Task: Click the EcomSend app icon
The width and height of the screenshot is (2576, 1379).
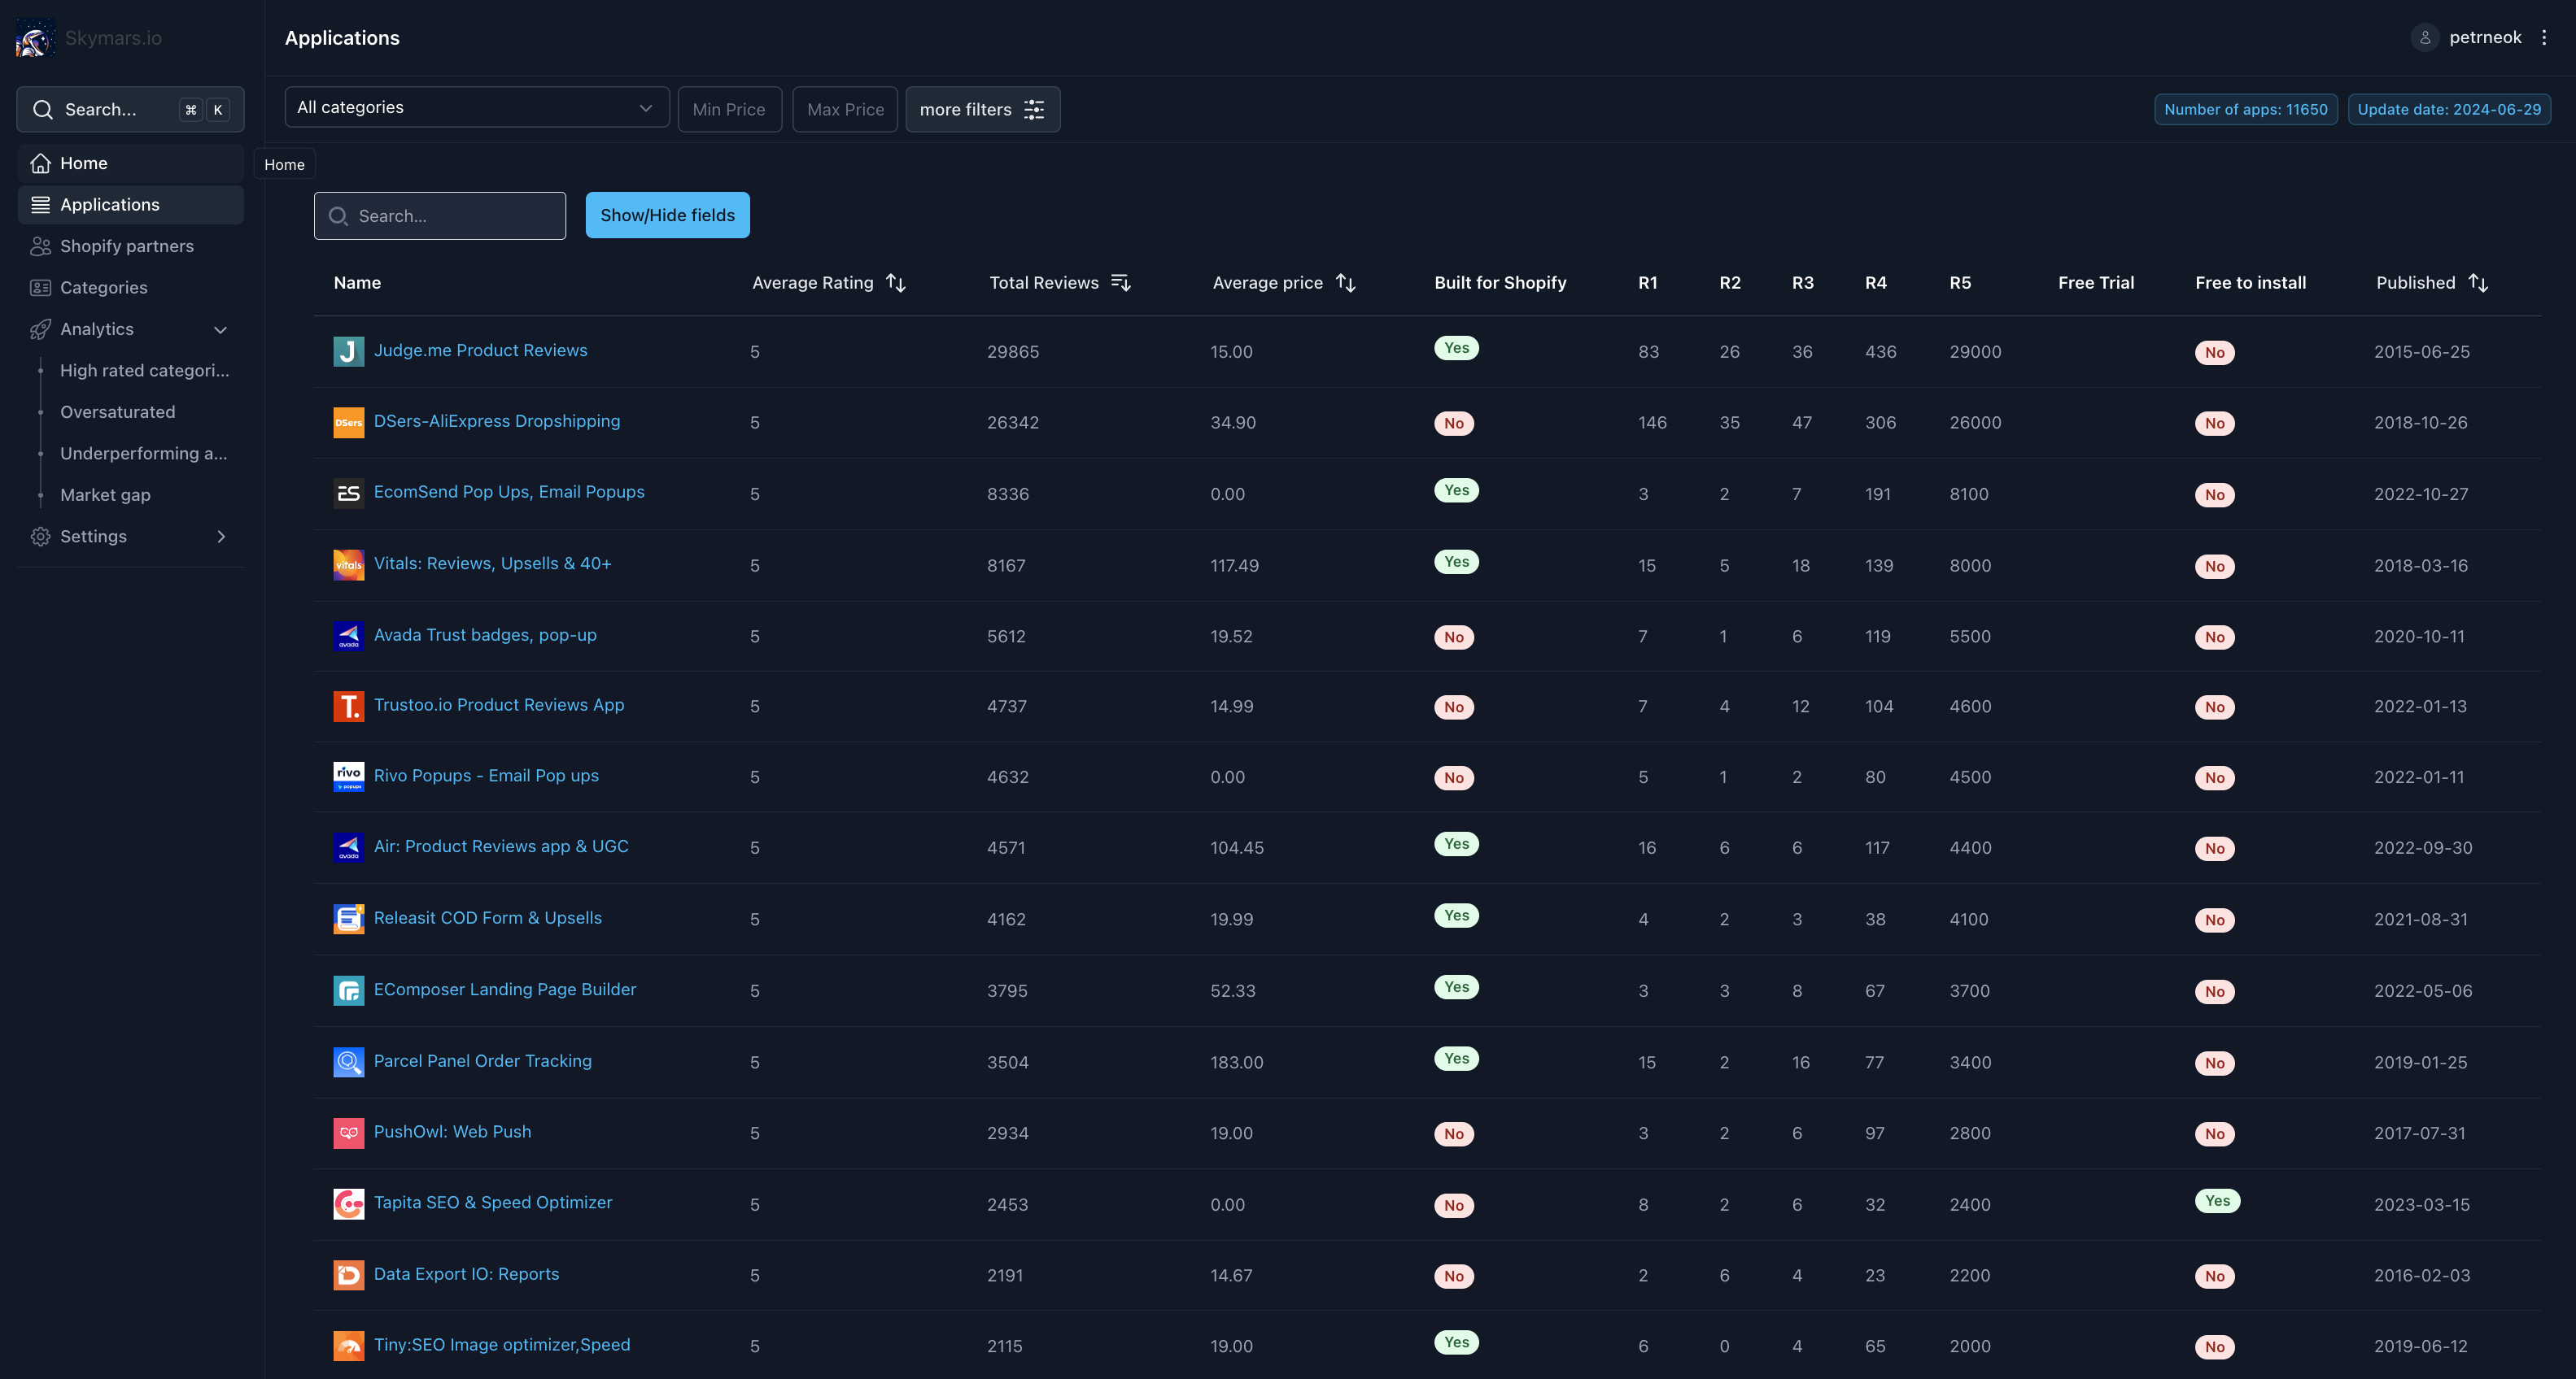Action: (349, 494)
